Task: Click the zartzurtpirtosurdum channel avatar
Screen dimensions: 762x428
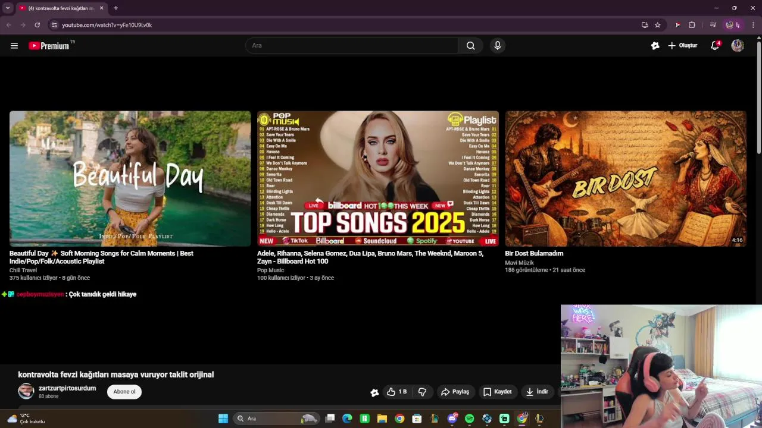Action: pyautogui.click(x=26, y=391)
